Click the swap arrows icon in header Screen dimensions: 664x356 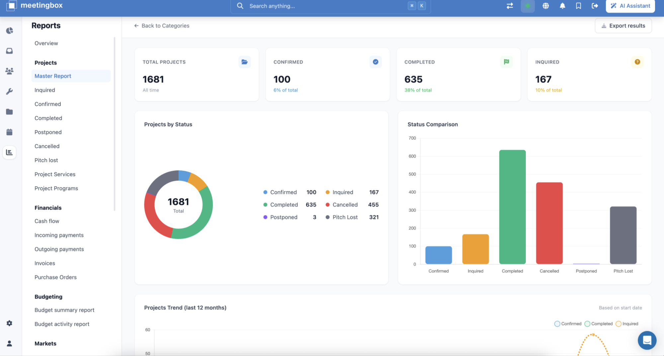[x=510, y=6]
